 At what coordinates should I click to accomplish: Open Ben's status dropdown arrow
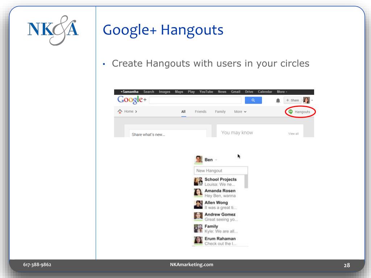click(x=216, y=160)
